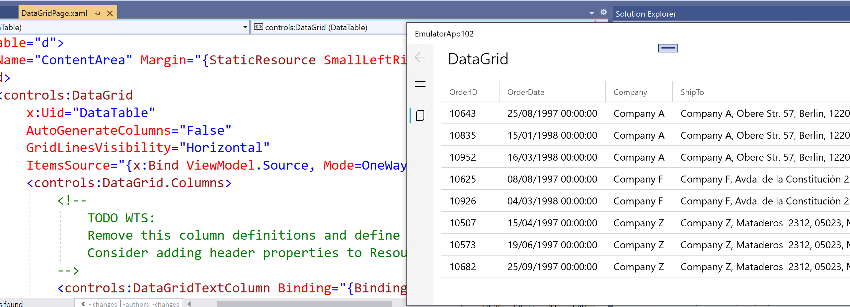Image resolution: width=850 pixels, height=307 pixels.
Task: Select the DataGrid page icon in the navigation pane
Action: coord(420,116)
